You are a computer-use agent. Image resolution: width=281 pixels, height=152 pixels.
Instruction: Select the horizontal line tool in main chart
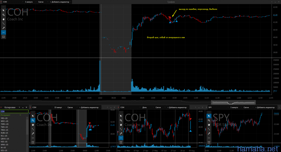click(4, 32)
